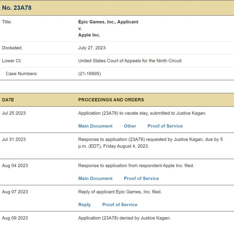Click the Ninth Circuit lower court text
This screenshot has height=230, width=234.
pos(130,61)
